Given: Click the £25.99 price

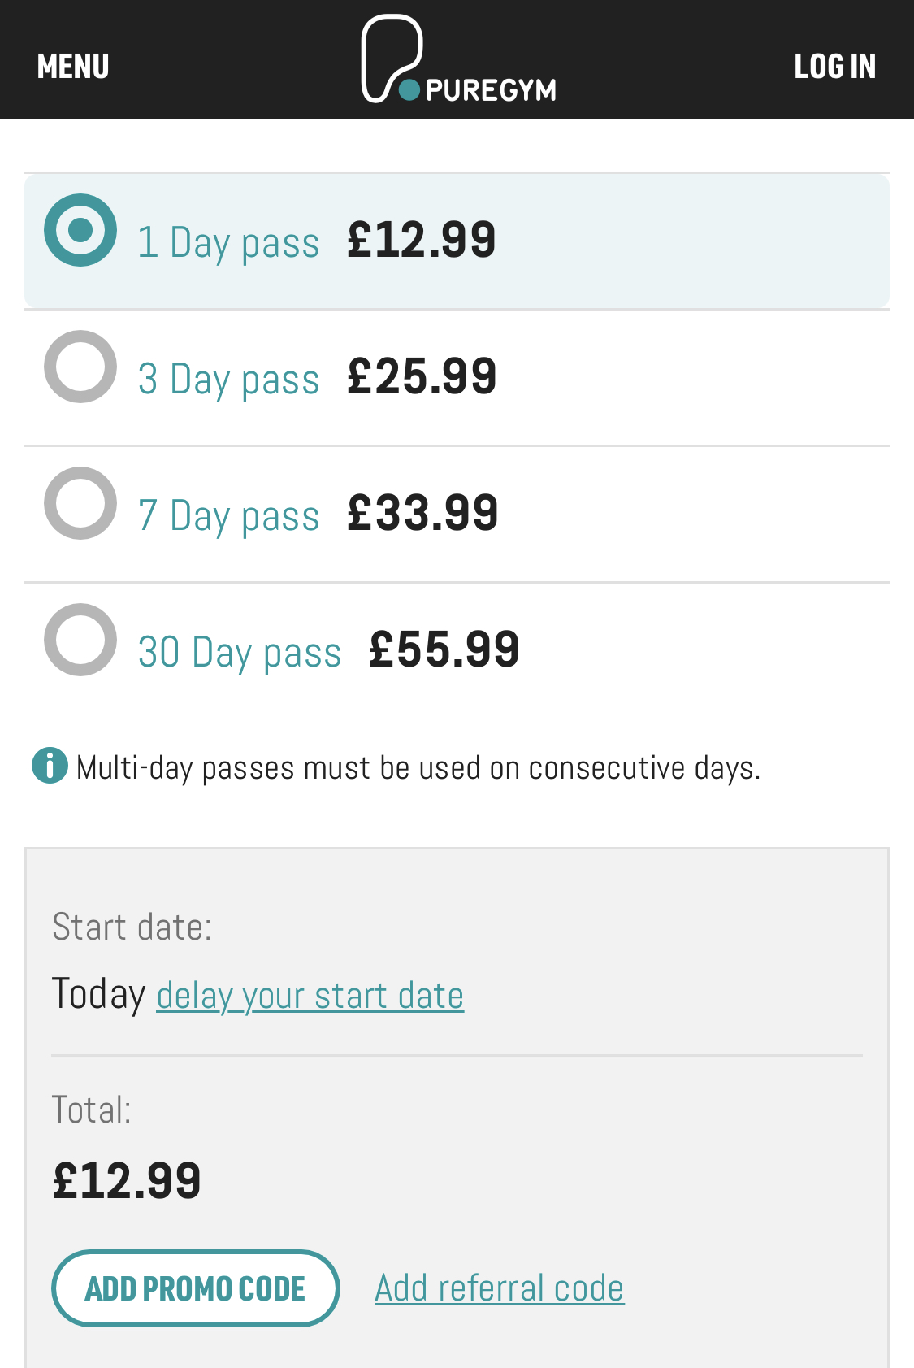Looking at the screenshot, I should tap(422, 376).
